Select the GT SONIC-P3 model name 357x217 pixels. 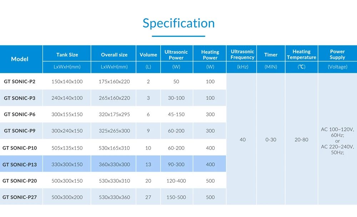[20, 98]
